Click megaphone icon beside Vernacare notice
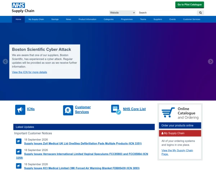Screen dimensions: 216x173 (x=19, y=152)
